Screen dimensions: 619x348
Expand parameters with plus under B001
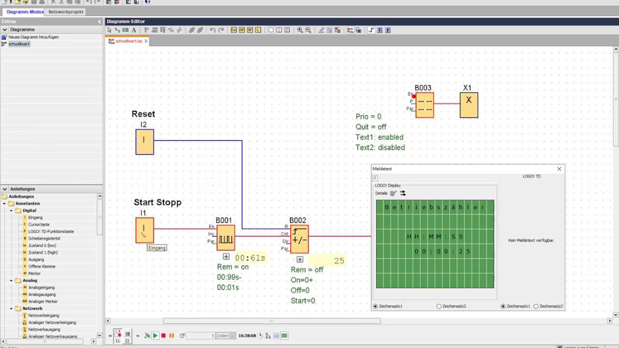click(x=226, y=257)
